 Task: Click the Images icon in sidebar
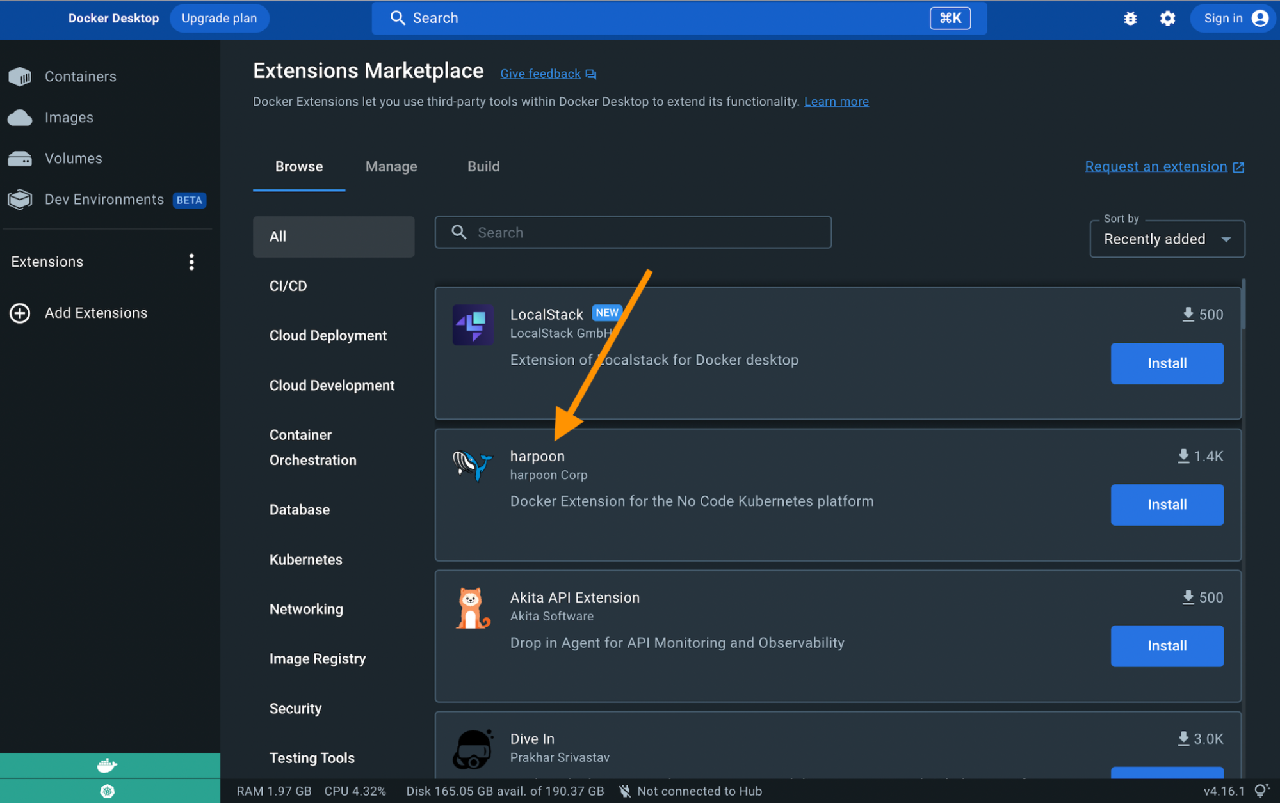click(19, 116)
